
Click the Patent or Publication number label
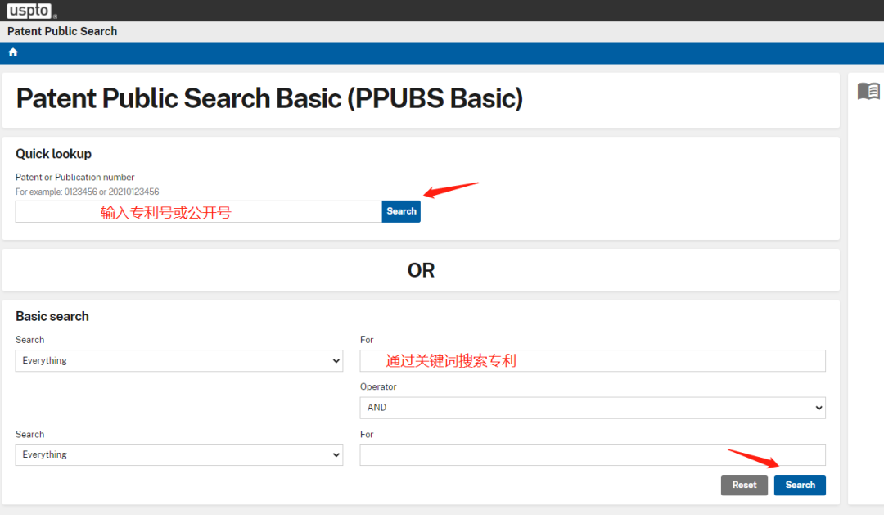75,177
